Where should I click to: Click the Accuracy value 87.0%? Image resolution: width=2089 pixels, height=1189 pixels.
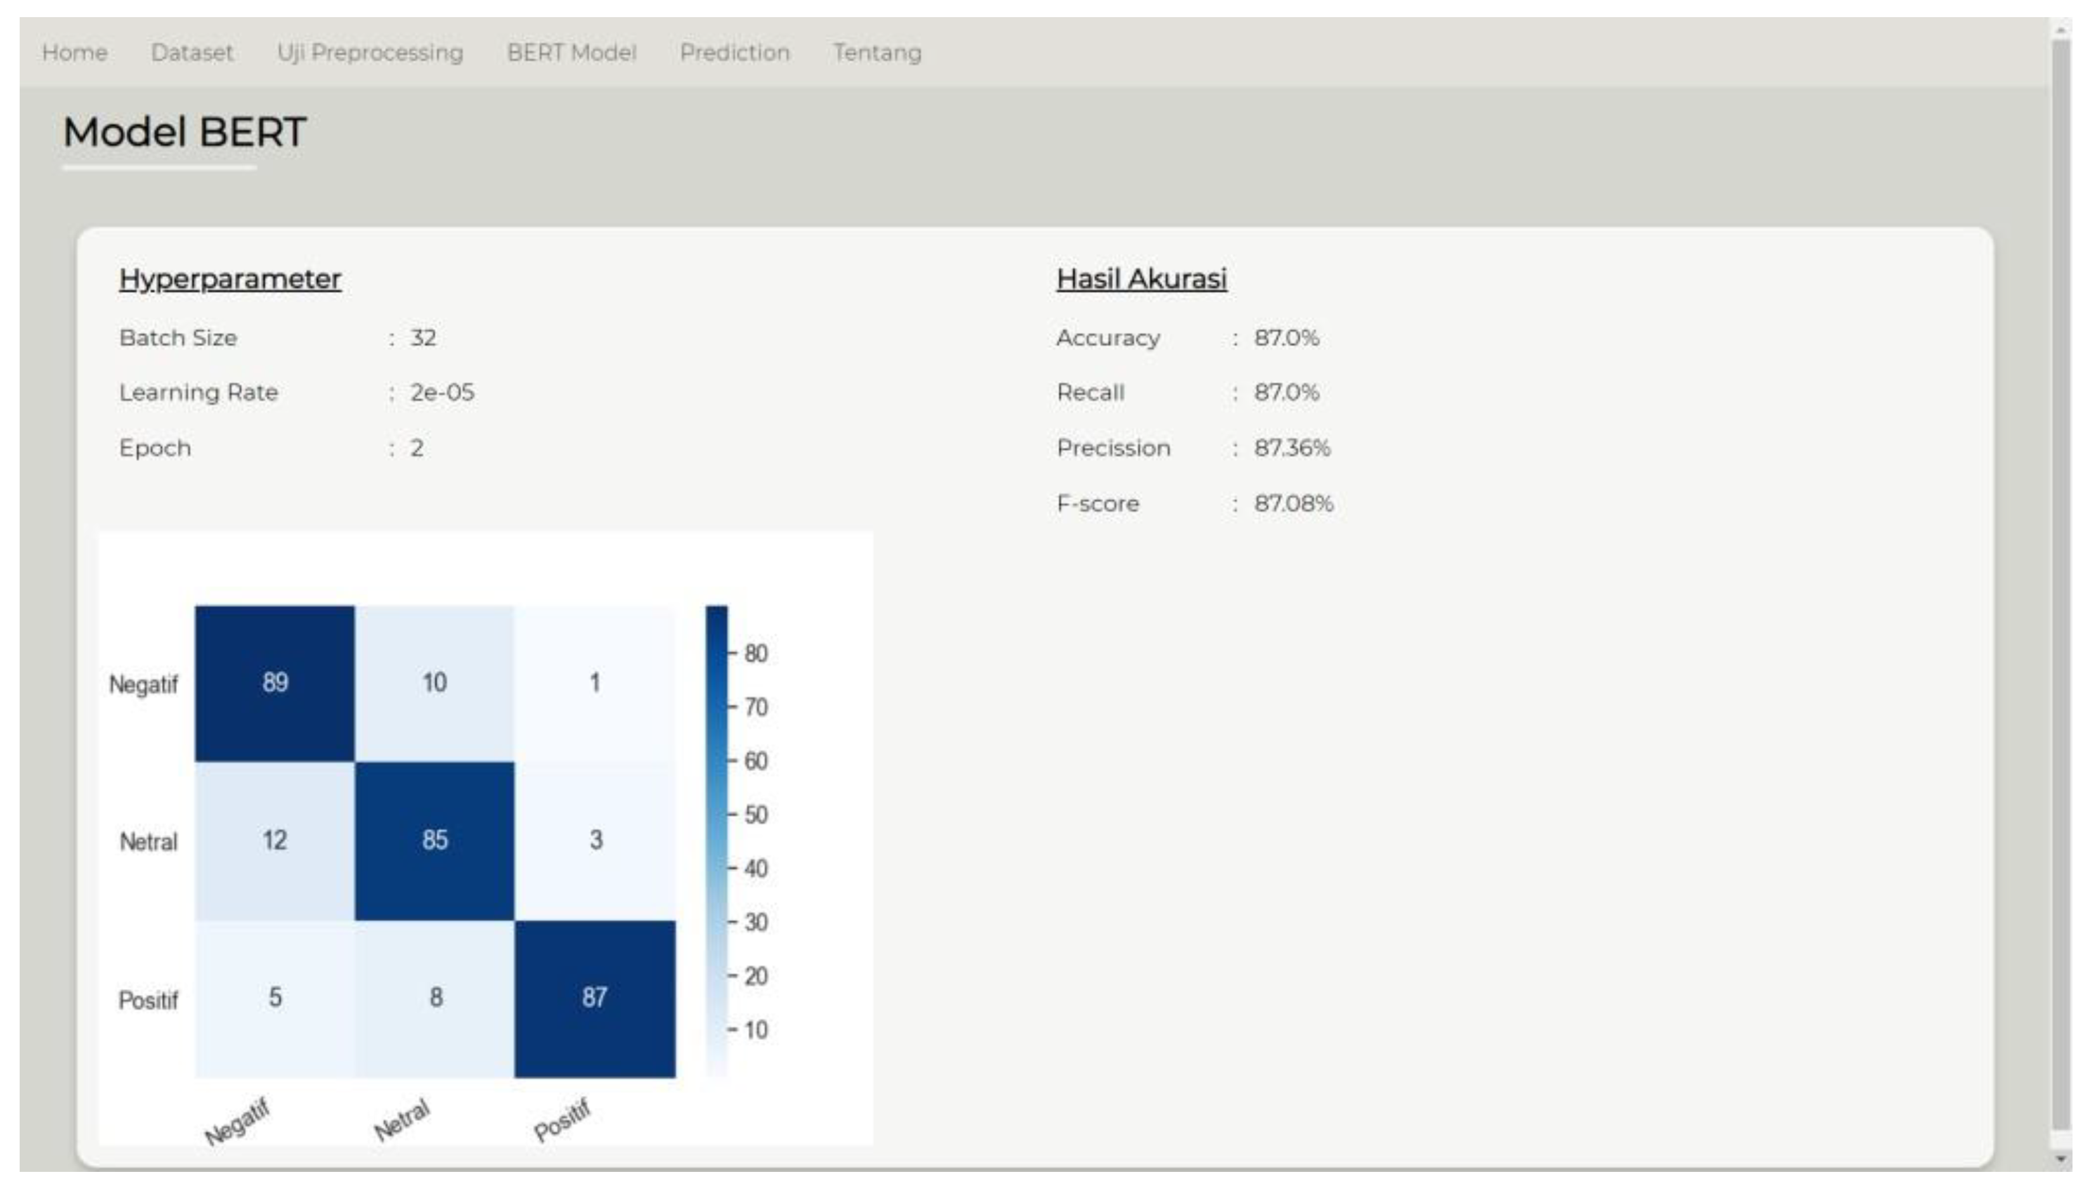(1286, 338)
